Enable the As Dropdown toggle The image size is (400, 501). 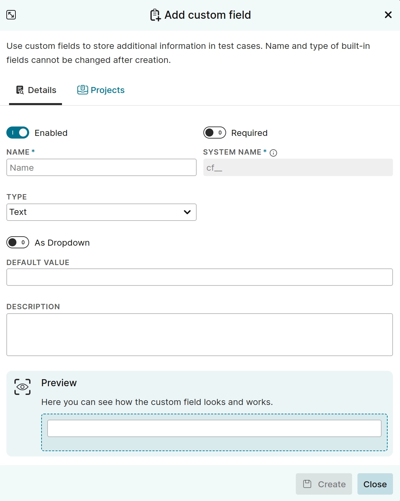point(18,242)
